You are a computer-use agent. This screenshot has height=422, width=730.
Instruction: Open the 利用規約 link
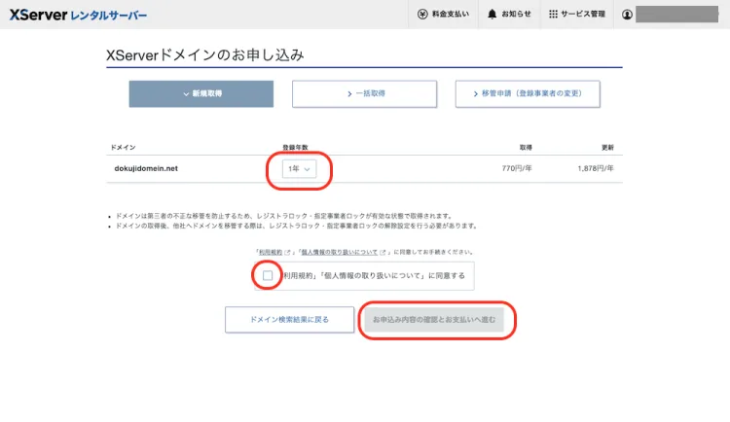pyautogui.click(x=271, y=252)
